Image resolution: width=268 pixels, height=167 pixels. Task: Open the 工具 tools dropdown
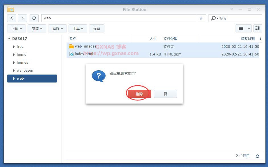(78, 28)
